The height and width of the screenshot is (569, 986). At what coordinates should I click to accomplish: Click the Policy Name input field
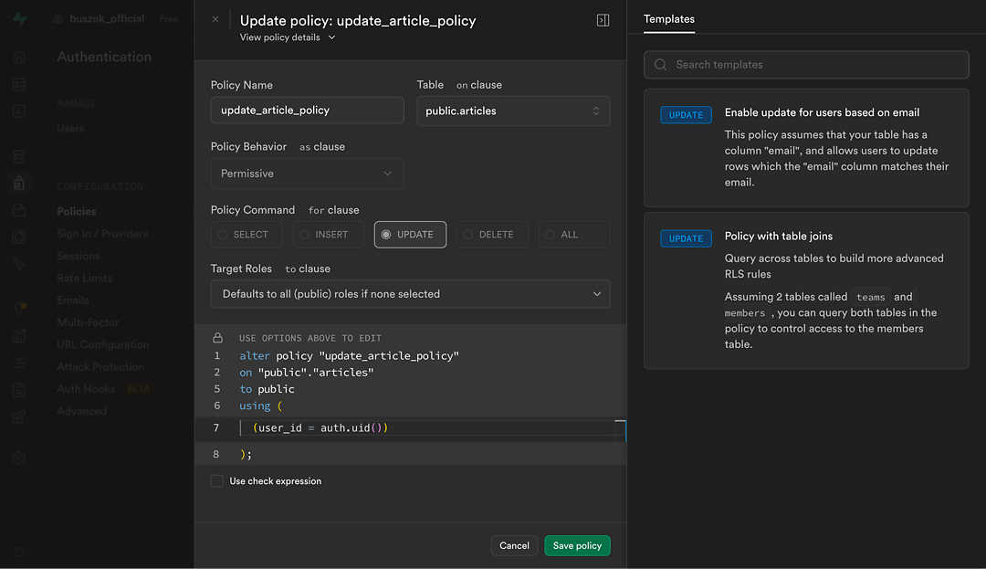[307, 111]
